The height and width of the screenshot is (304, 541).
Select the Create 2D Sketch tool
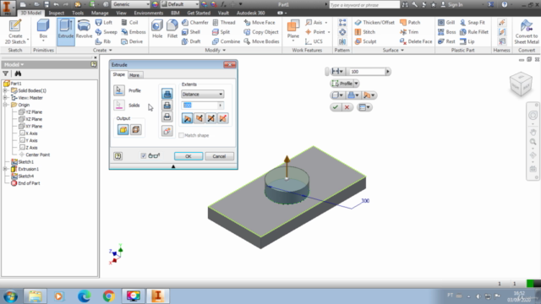pos(15,32)
